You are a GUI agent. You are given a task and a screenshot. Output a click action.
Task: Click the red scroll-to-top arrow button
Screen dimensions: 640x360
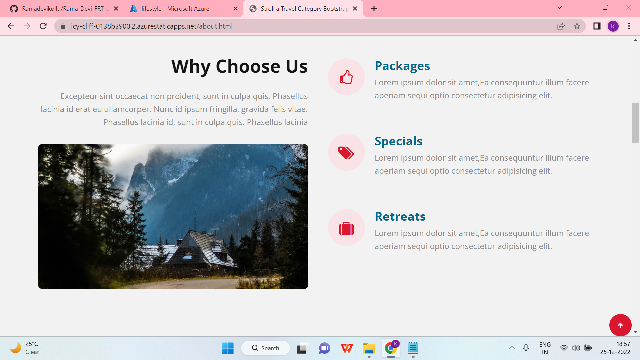tap(620, 325)
